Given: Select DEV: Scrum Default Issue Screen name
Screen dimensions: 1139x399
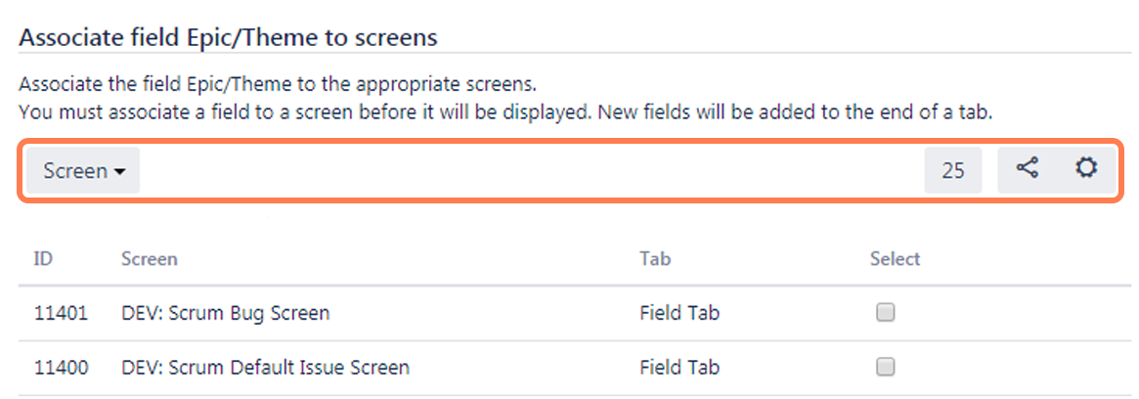Looking at the screenshot, I should tap(265, 368).
